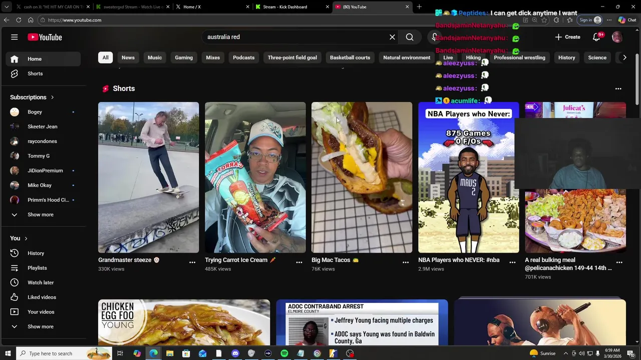Select the Music filter chip
The height and width of the screenshot is (360, 641).
pyautogui.click(x=155, y=57)
